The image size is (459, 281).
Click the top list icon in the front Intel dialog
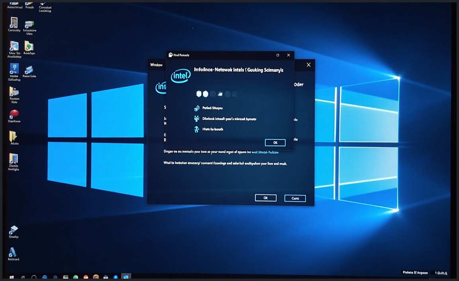197,108
